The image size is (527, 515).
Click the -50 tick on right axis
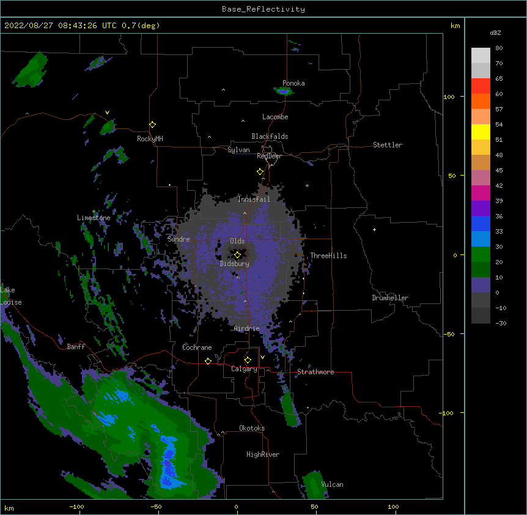pos(449,334)
